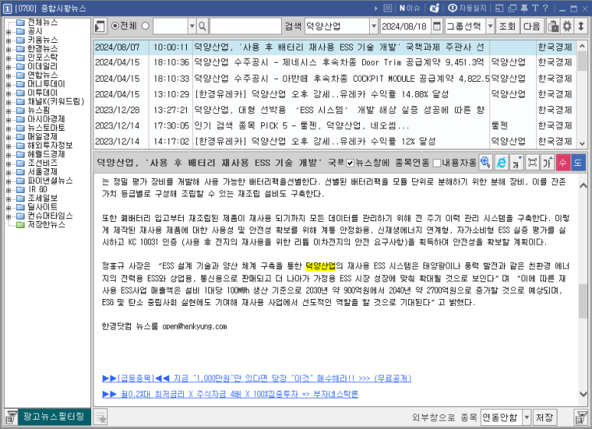Viewport: 592px width, 429px height.
Task: Click the print/lock icon in toolbar
Action: [553, 26]
